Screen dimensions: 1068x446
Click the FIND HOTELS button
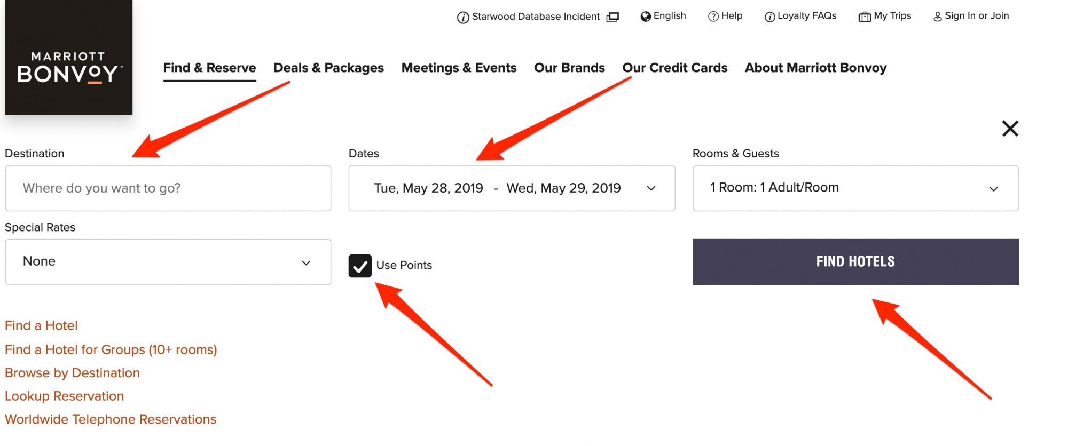tap(855, 262)
